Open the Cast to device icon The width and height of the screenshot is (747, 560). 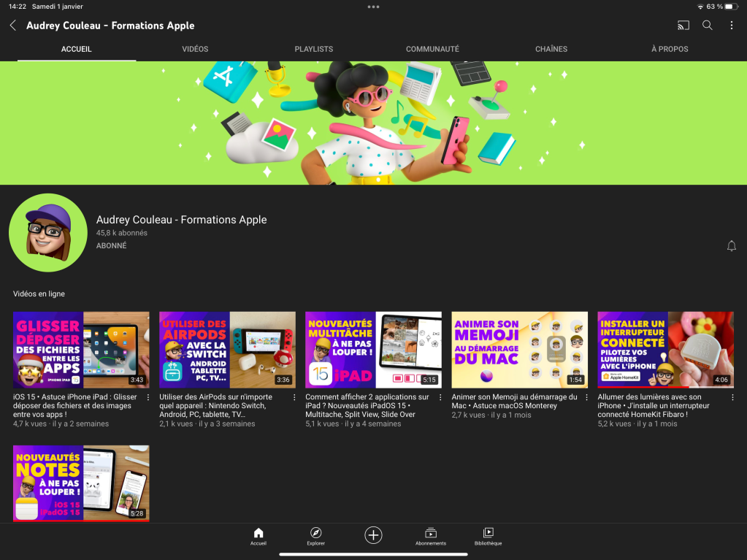coord(683,26)
